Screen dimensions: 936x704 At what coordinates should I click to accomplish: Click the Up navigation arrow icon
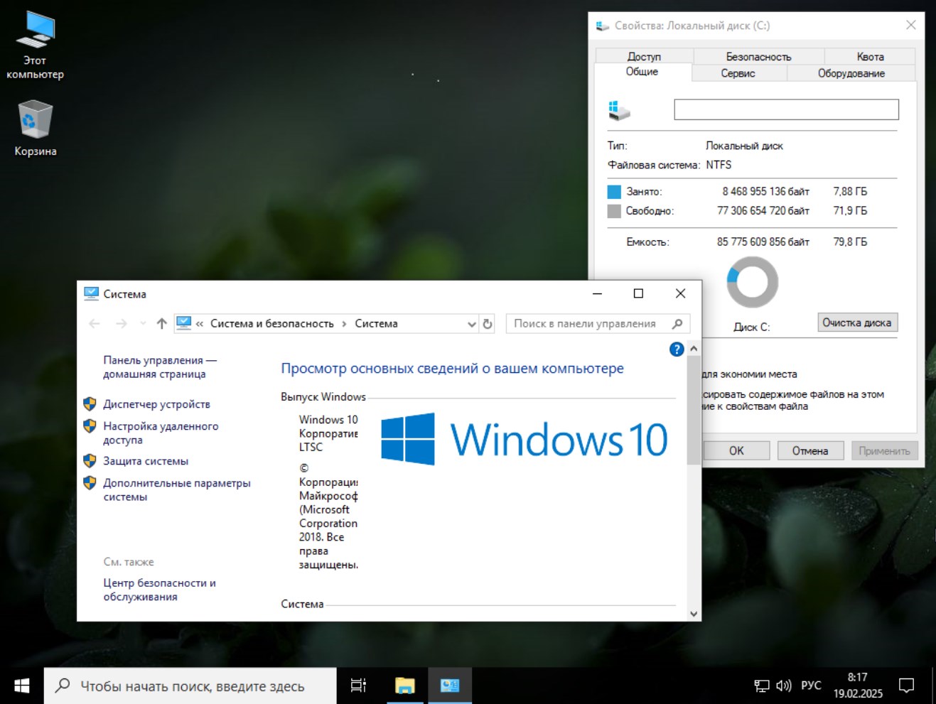click(x=160, y=323)
